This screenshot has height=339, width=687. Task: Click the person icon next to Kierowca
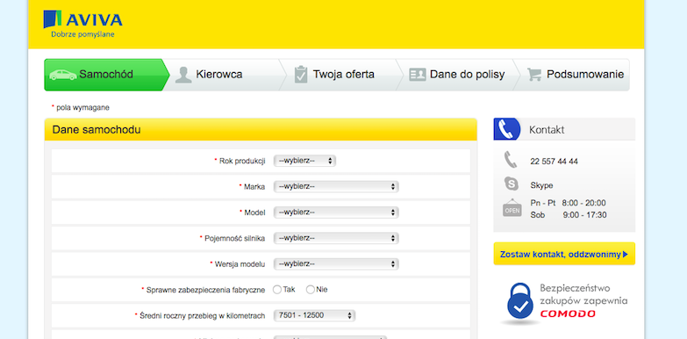pyautogui.click(x=183, y=75)
